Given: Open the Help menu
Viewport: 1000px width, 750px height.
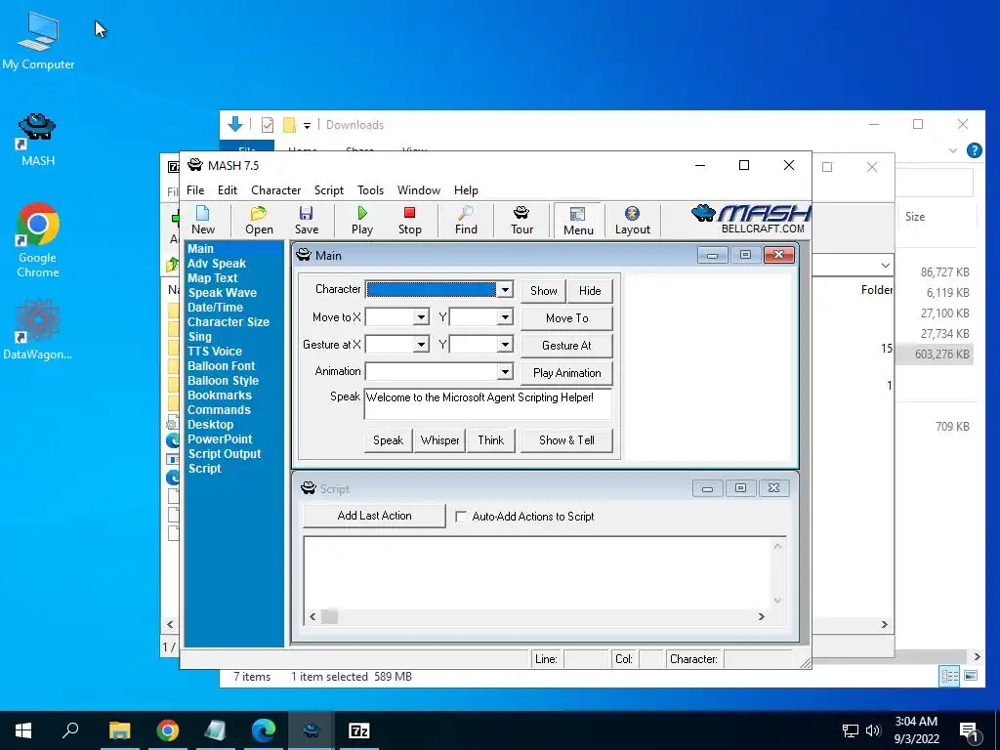Looking at the screenshot, I should [466, 190].
